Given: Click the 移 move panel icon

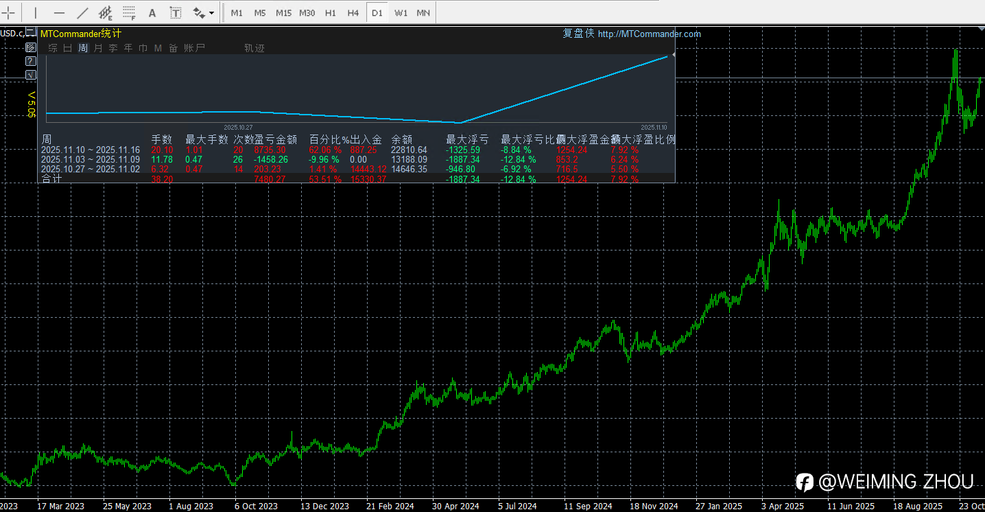Looking at the screenshot, I should pos(31,47).
